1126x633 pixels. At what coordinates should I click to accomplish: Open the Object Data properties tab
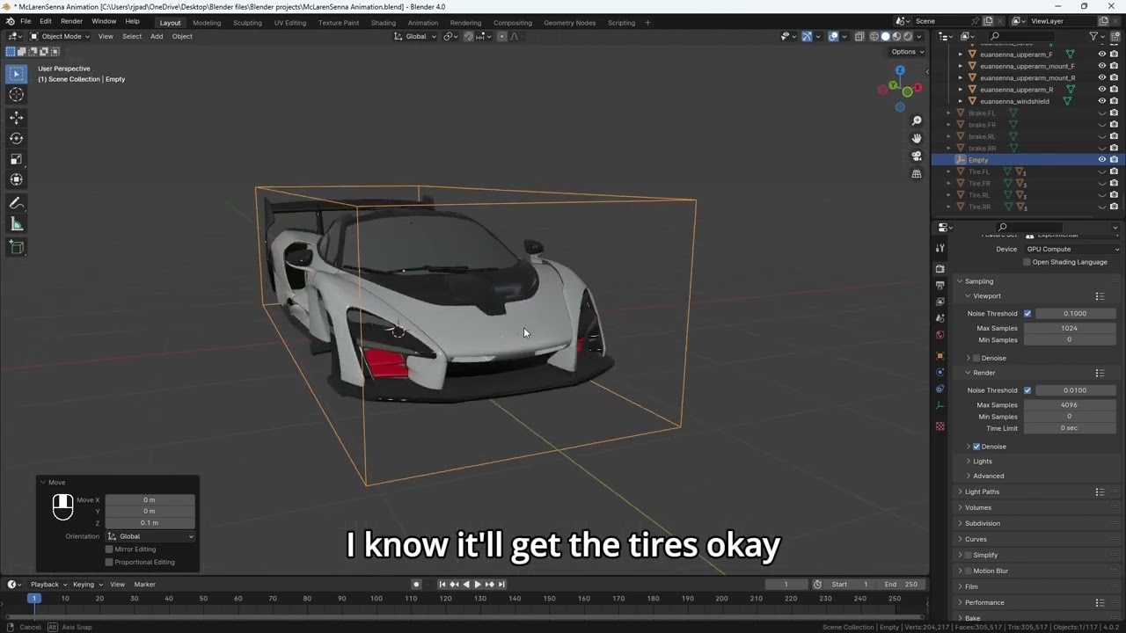click(x=940, y=405)
